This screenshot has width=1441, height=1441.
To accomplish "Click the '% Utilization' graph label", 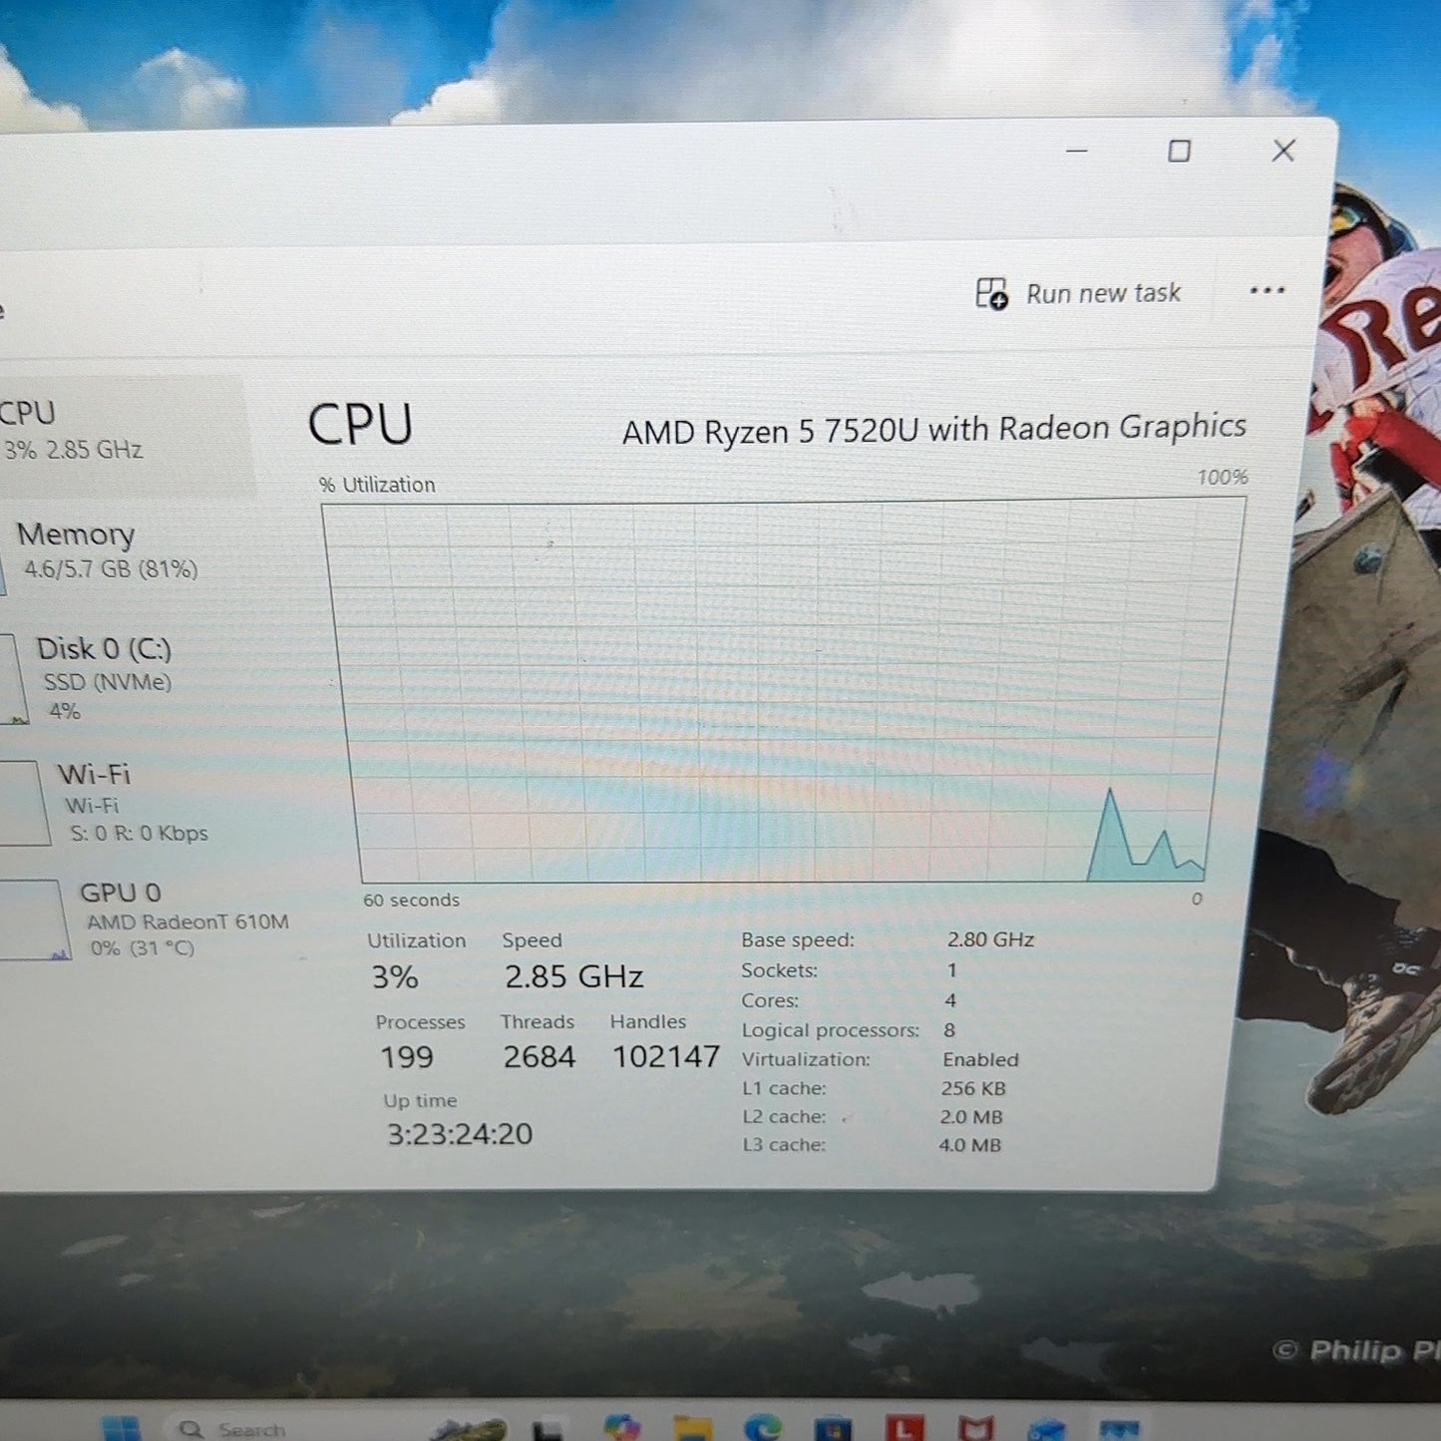I will [x=377, y=485].
